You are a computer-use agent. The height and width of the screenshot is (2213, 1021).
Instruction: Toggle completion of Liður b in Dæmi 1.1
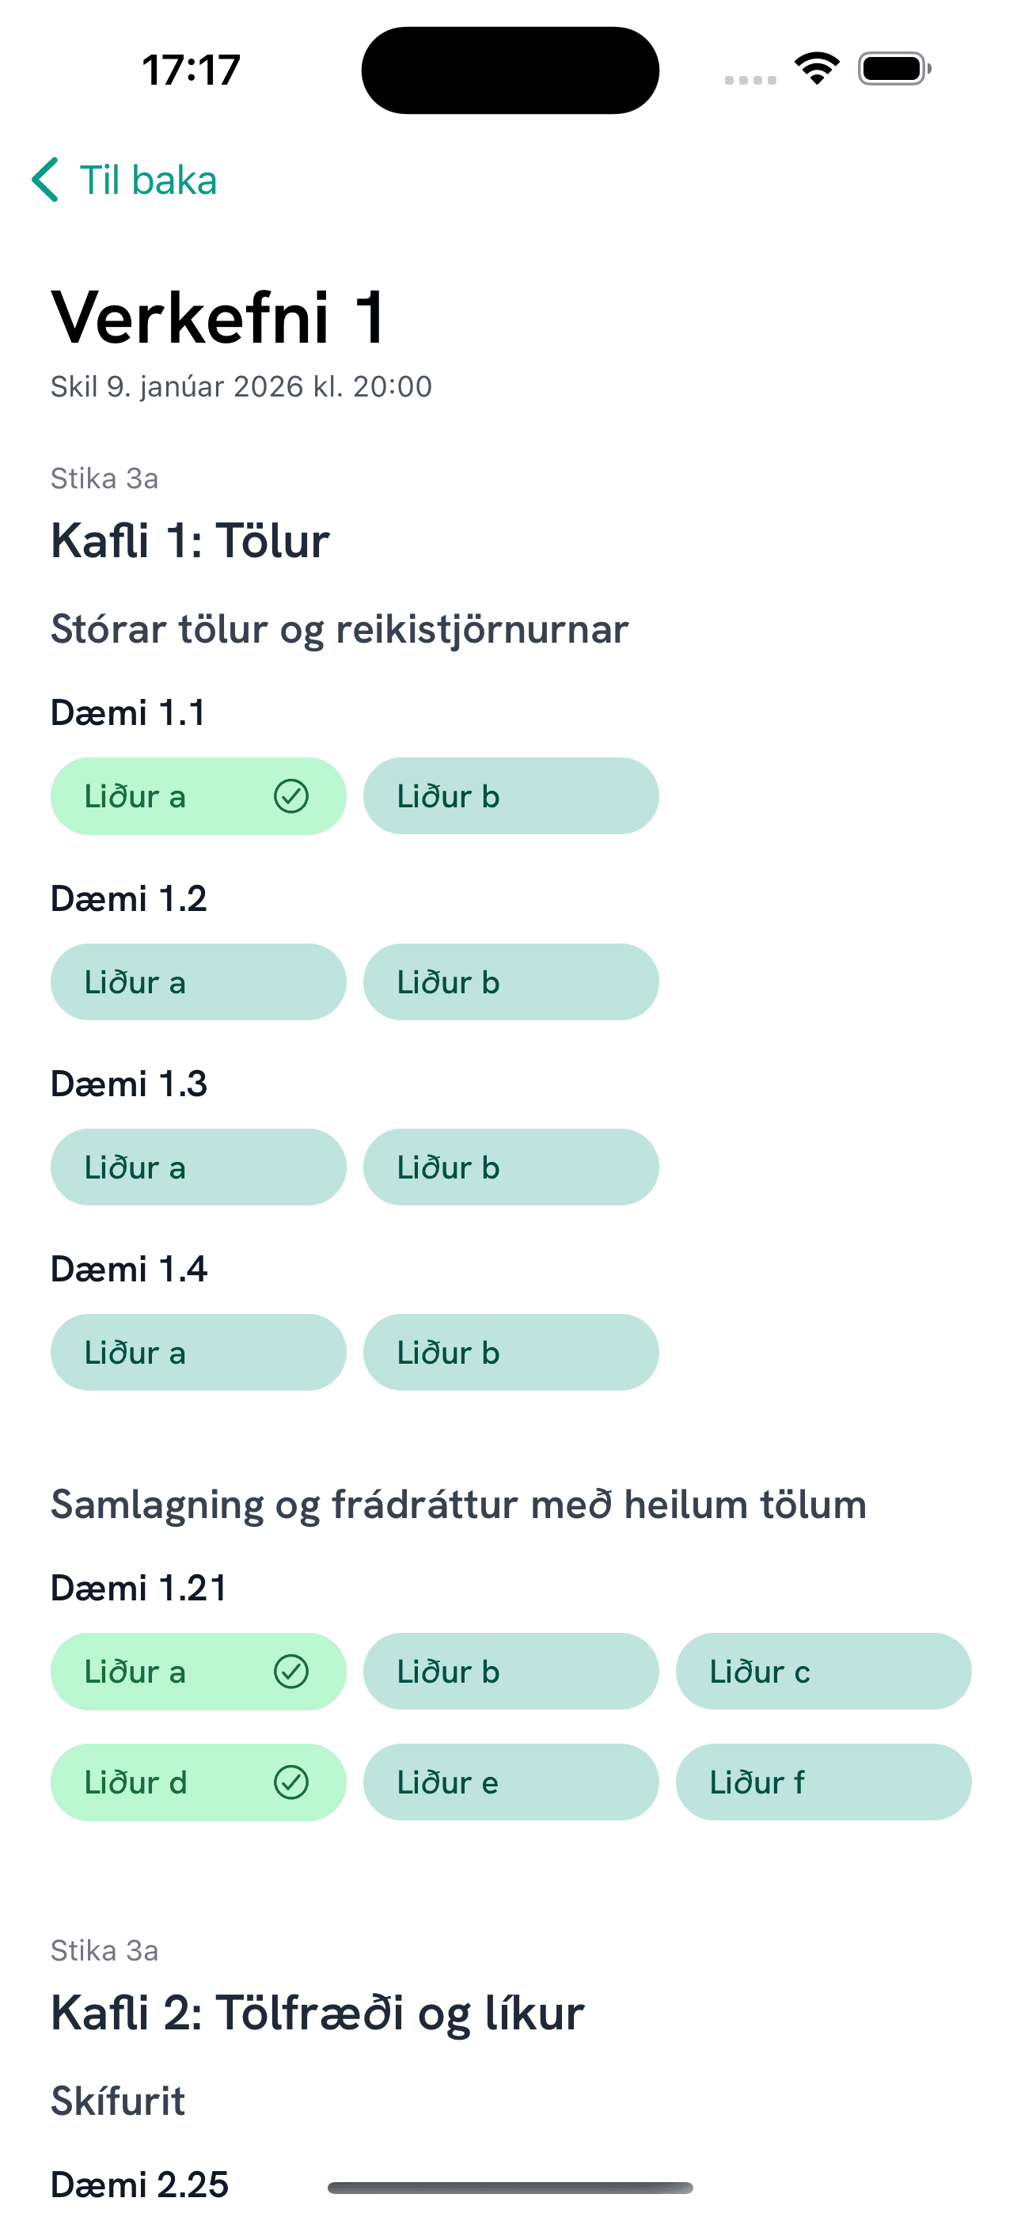tap(511, 796)
